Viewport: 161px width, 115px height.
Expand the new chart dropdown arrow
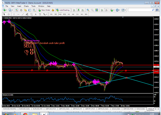(x=7, y=10)
